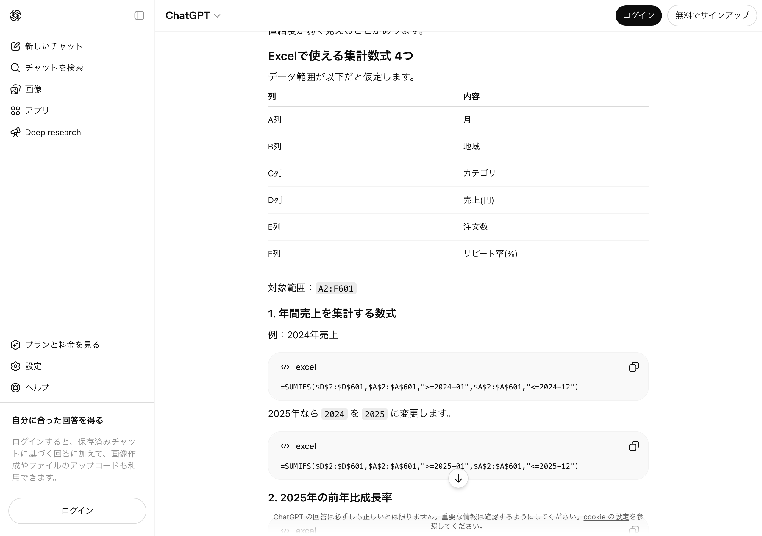
Task: Click heading Excelで使える集計数式 4つ
Action: point(340,56)
